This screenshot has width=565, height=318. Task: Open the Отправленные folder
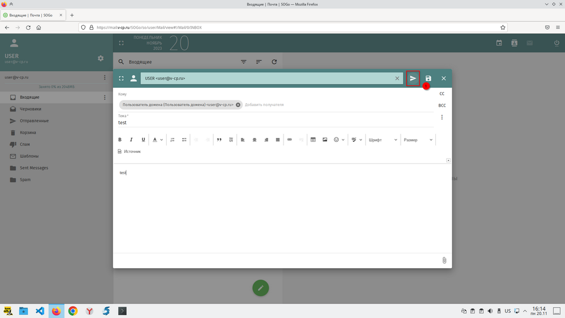click(34, 120)
